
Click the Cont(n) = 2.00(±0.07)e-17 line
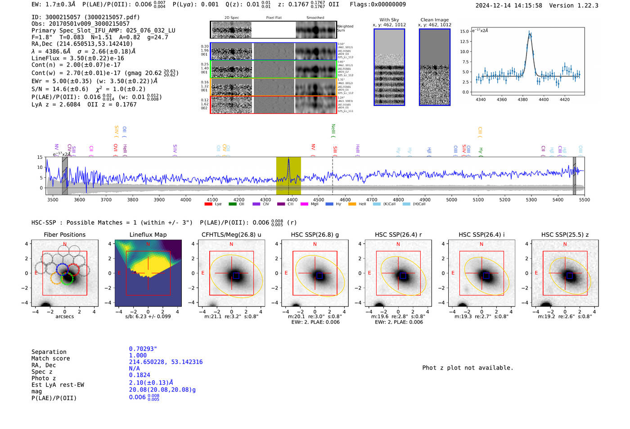(76, 65)
